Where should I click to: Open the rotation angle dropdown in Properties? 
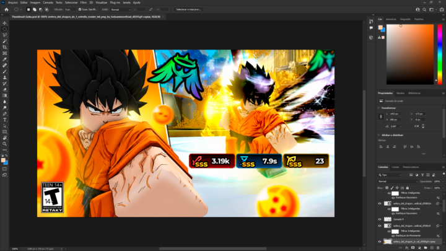[x=400, y=126]
